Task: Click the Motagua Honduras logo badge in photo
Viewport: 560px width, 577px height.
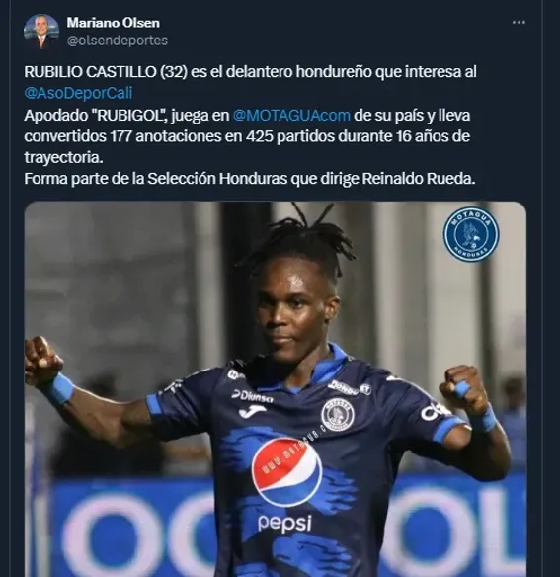Action: click(470, 234)
